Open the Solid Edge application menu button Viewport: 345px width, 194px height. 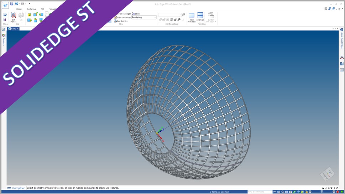click(5, 5)
